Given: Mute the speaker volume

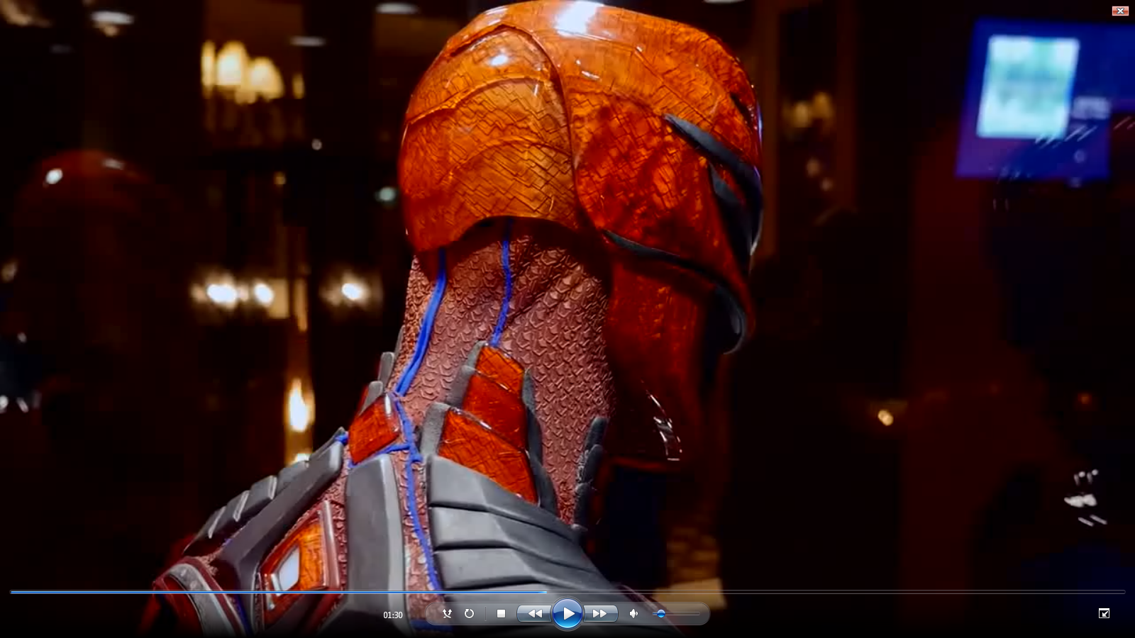Looking at the screenshot, I should (633, 614).
